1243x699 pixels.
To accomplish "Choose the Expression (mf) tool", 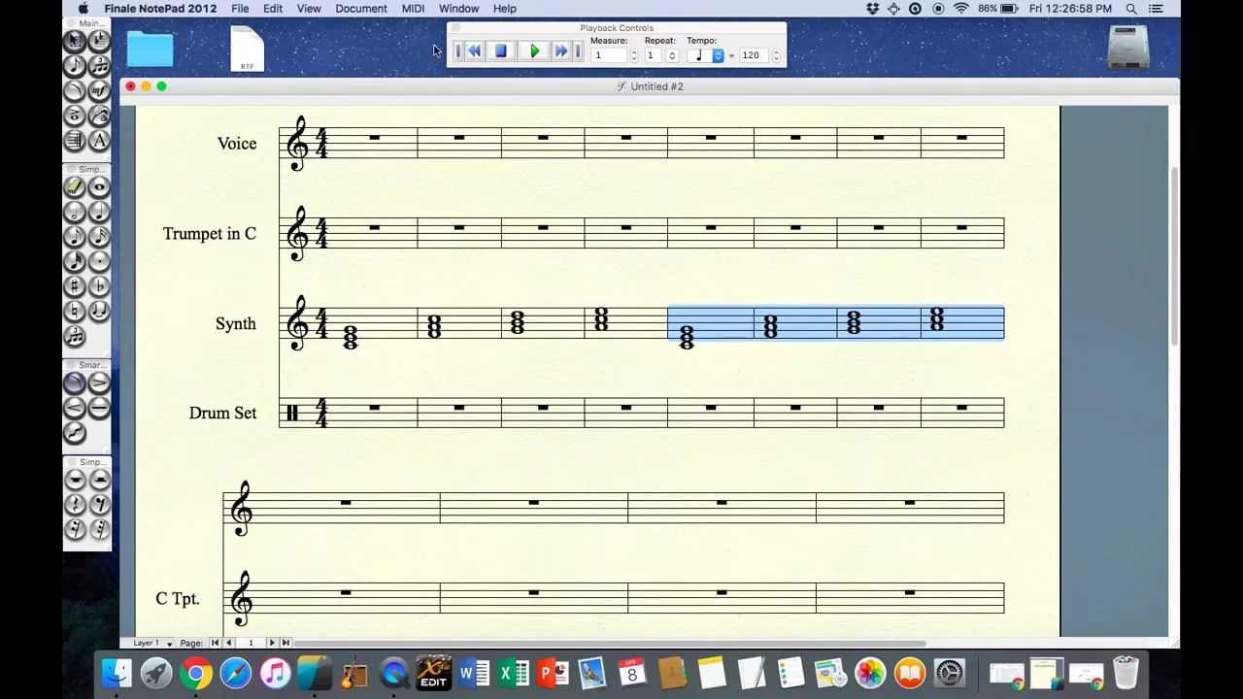I will (x=99, y=91).
